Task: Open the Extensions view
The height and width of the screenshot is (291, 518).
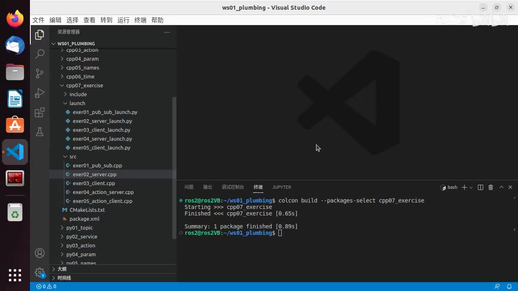Action: pyautogui.click(x=40, y=112)
